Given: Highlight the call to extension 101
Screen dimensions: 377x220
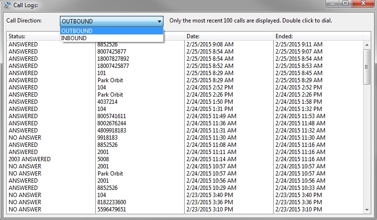Looking at the screenshot, I should [101, 73].
